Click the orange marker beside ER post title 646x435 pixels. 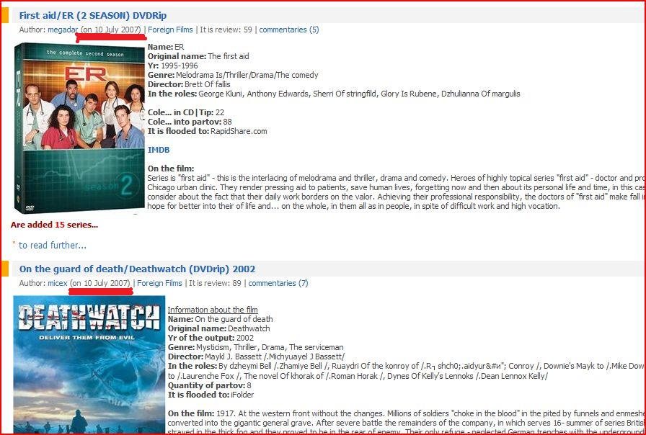click(5, 15)
